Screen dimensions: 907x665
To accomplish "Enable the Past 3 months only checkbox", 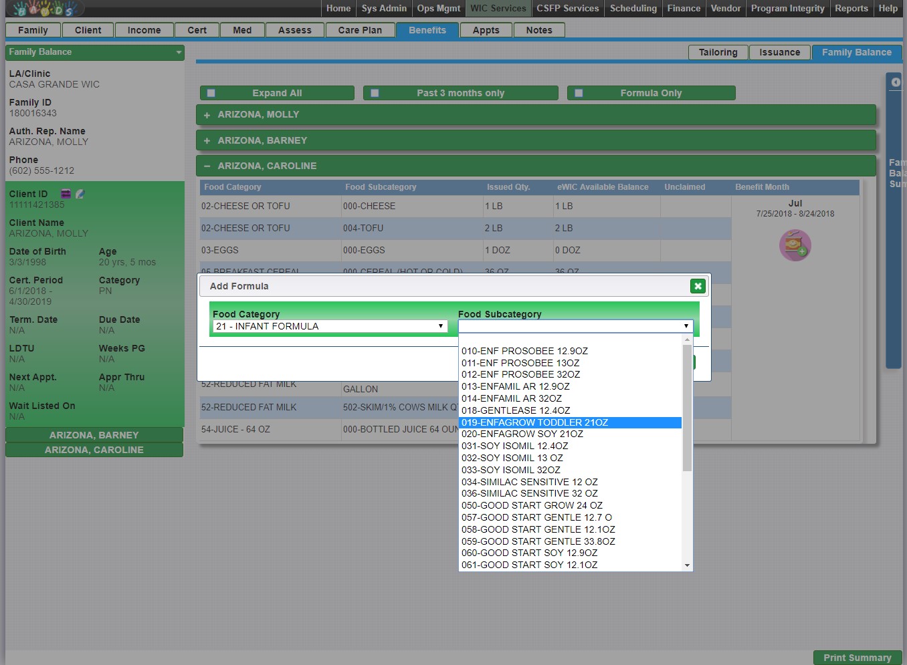I will coord(375,94).
